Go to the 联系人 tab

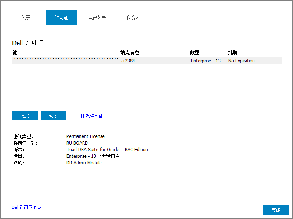[x=133, y=18]
